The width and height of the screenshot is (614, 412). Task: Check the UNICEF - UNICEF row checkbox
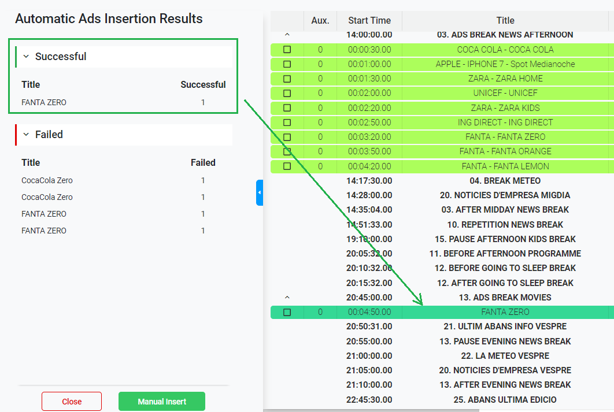287,93
